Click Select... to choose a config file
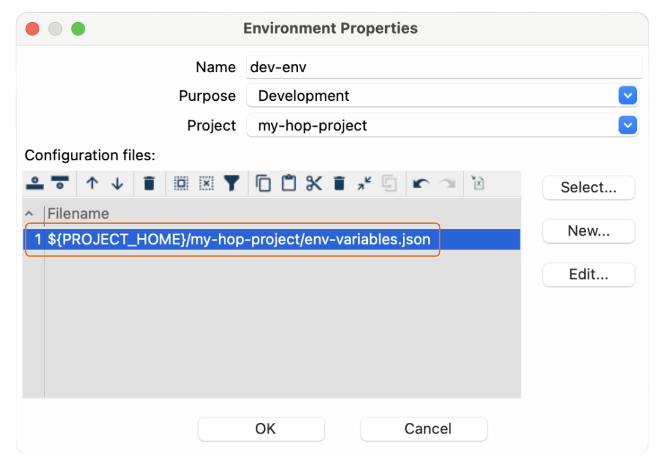661x470 pixels. [x=589, y=187]
